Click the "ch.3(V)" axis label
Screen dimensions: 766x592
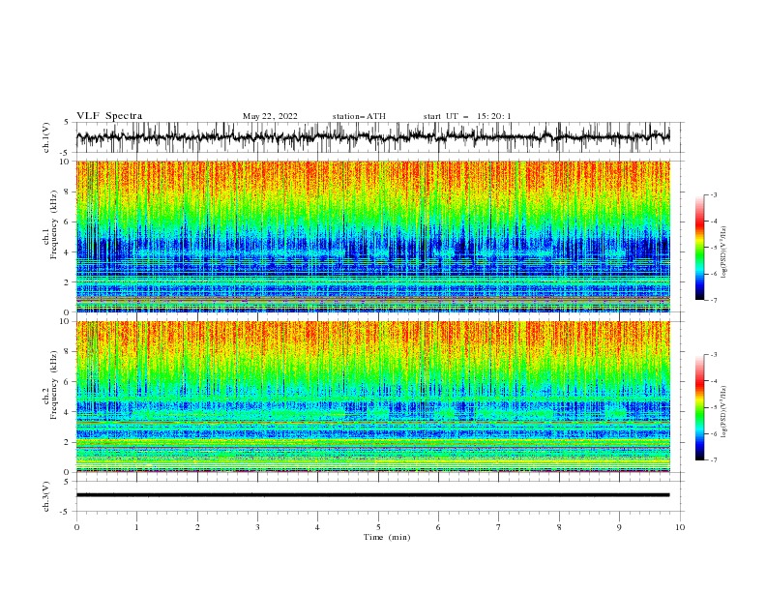point(46,496)
